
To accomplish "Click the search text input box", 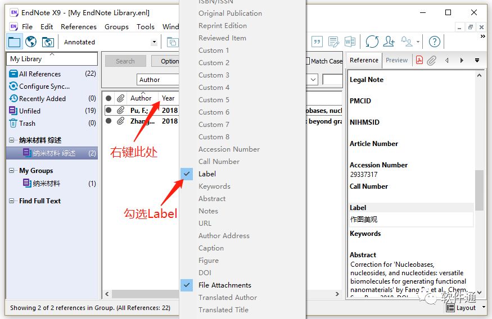I will (332, 80).
